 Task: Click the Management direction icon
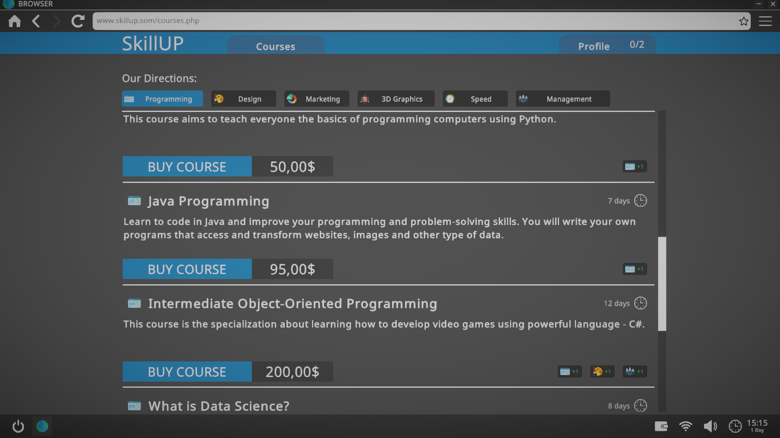coord(524,99)
